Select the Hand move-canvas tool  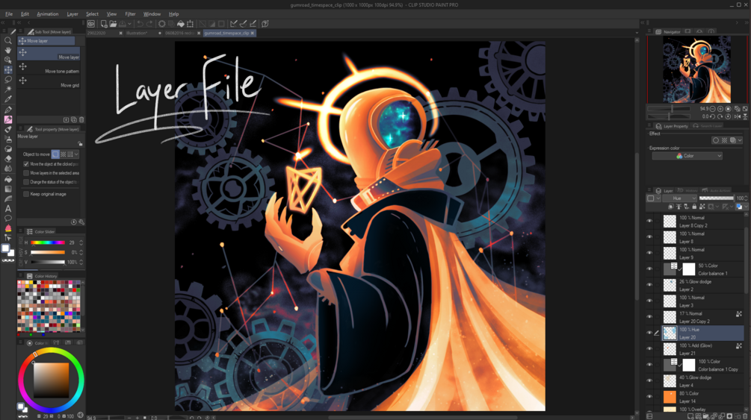click(x=8, y=50)
